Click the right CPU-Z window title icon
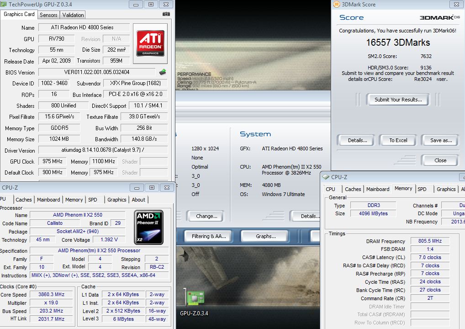The height and width of the screenshot is (329, 465). 326,177
